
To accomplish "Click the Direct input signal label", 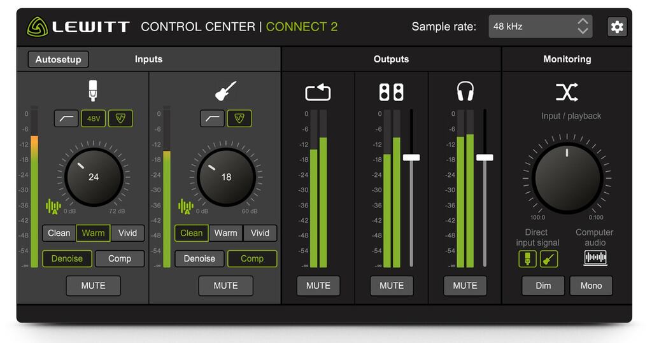I will coord(537,237).
